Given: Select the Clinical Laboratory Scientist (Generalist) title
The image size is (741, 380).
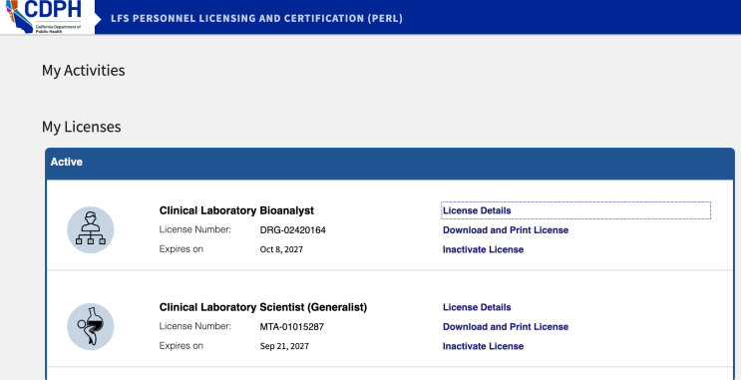Looking at the screenshot, I should [x=262, y=307].
